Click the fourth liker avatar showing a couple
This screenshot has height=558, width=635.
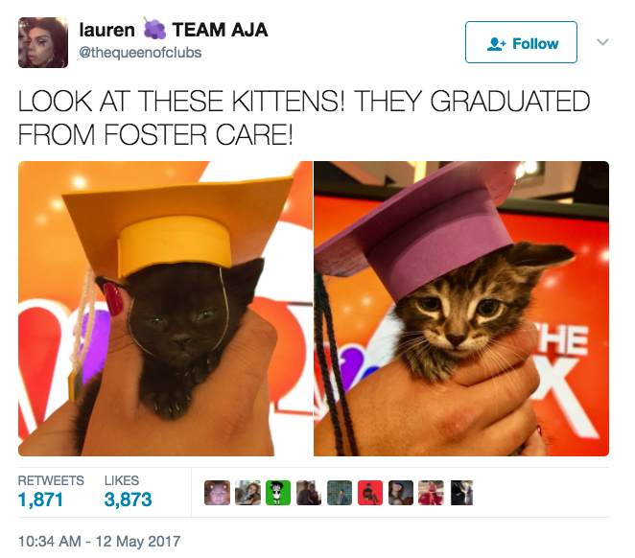coord(309,493)
